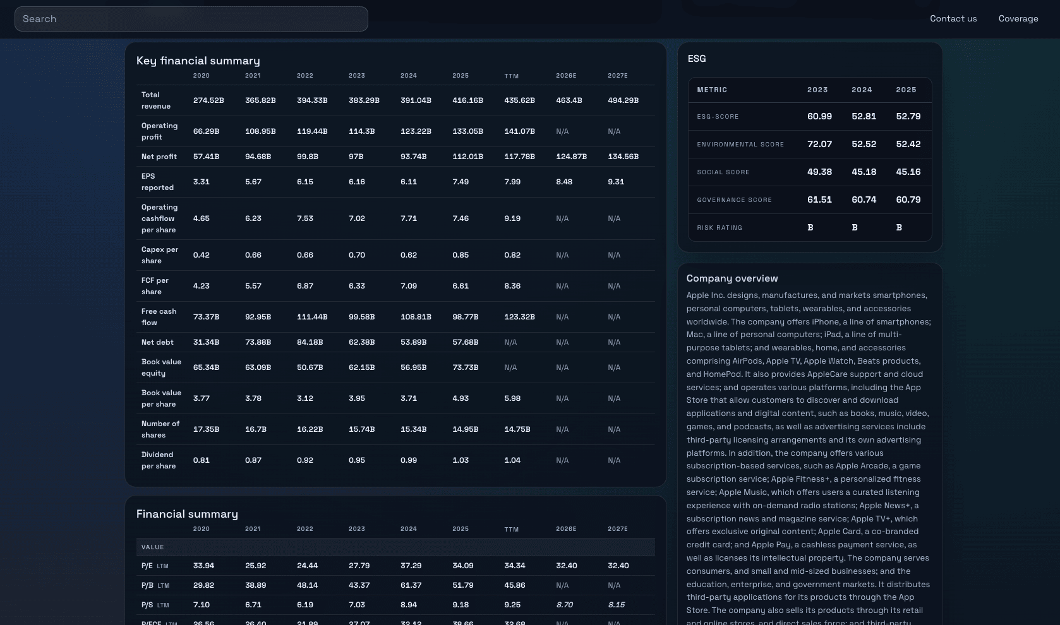Select the TTM column header

click(x=511, y=76)
